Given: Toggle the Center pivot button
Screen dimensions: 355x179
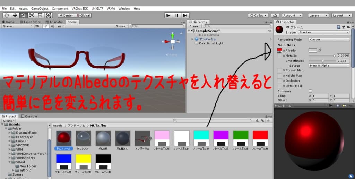Looking at the screenshot, I should pyautogui.click(x=66, y=15).
